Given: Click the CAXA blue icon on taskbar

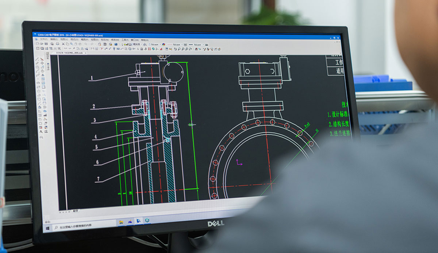Looking at the screenshot, I should click(138, 221).
